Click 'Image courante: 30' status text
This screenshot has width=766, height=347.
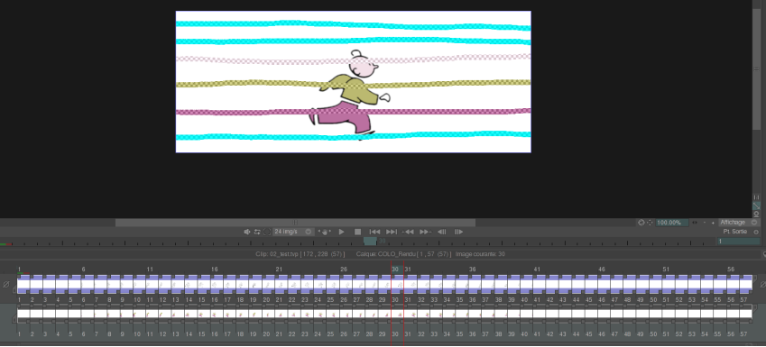[480, 254]
